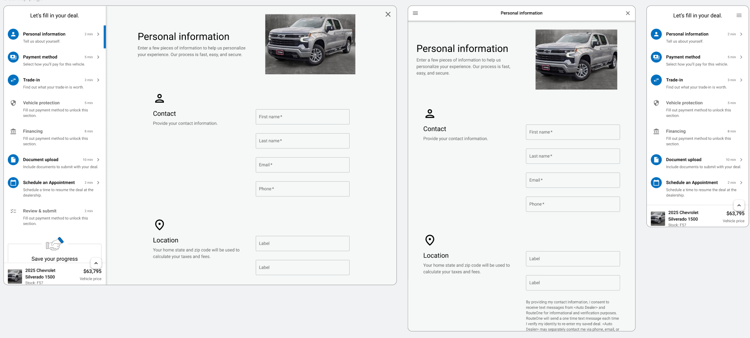Click chevron next to Document upload in desktop sidebar
The image size is (750, 338).
pos(98,160)
